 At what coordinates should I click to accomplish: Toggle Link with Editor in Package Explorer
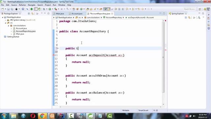click(x=32, y=14)
